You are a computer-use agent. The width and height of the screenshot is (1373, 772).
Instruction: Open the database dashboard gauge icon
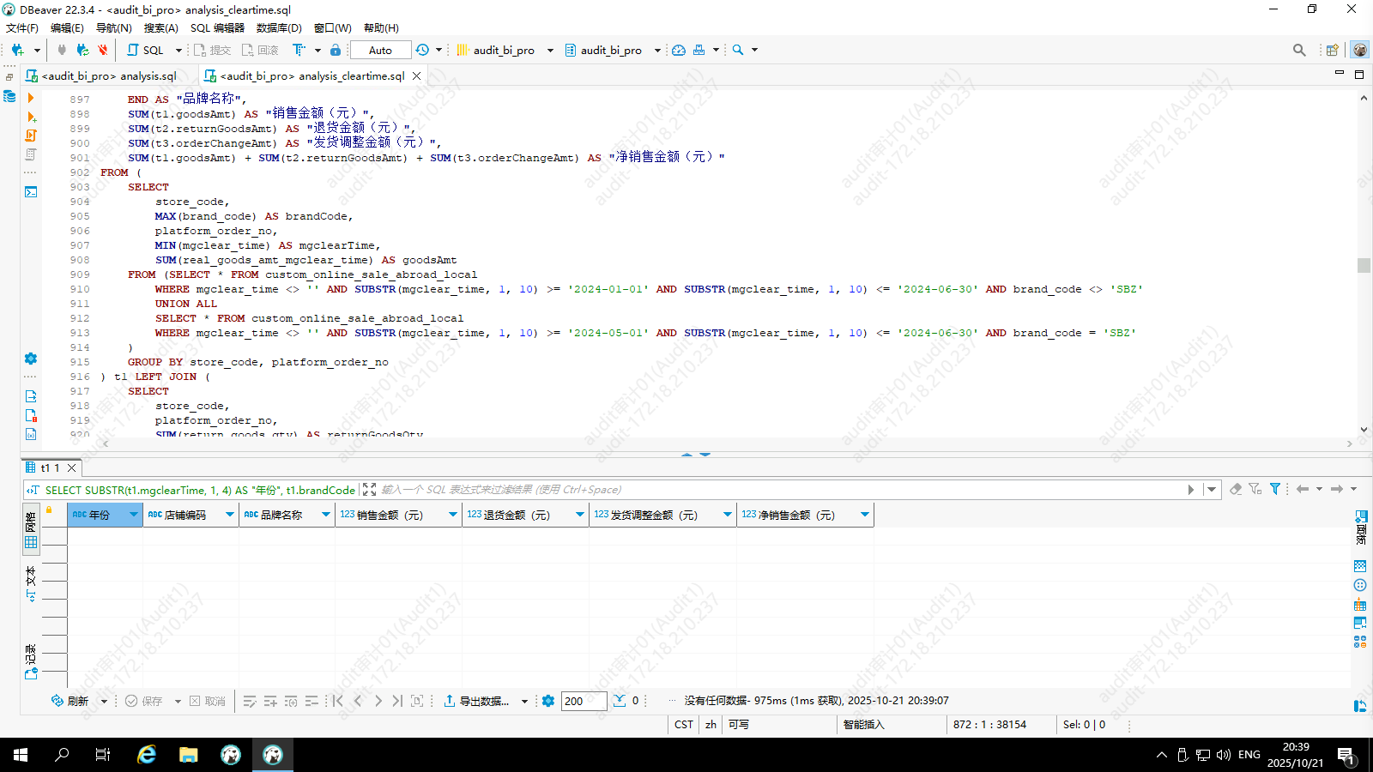(x=679, y=50)
